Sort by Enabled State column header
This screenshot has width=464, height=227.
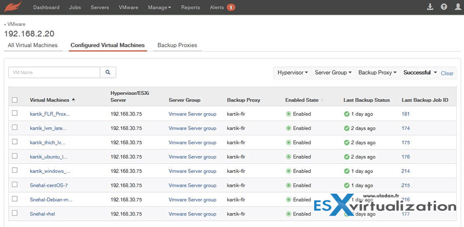point(302,100)
